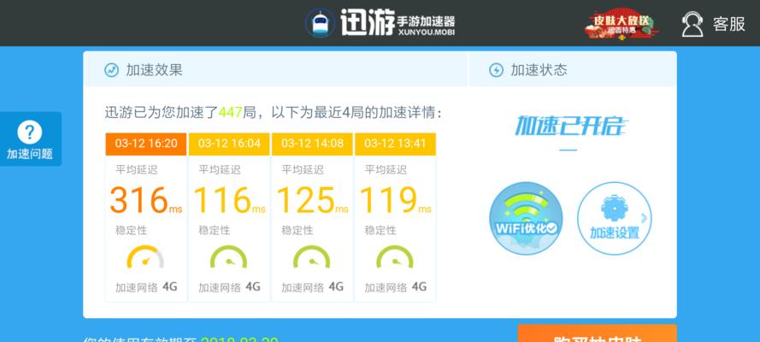The width and height of the screenshot is (760, 342).
Task: Expand the arrow next to 加速设置
Action: coord(644,218)
